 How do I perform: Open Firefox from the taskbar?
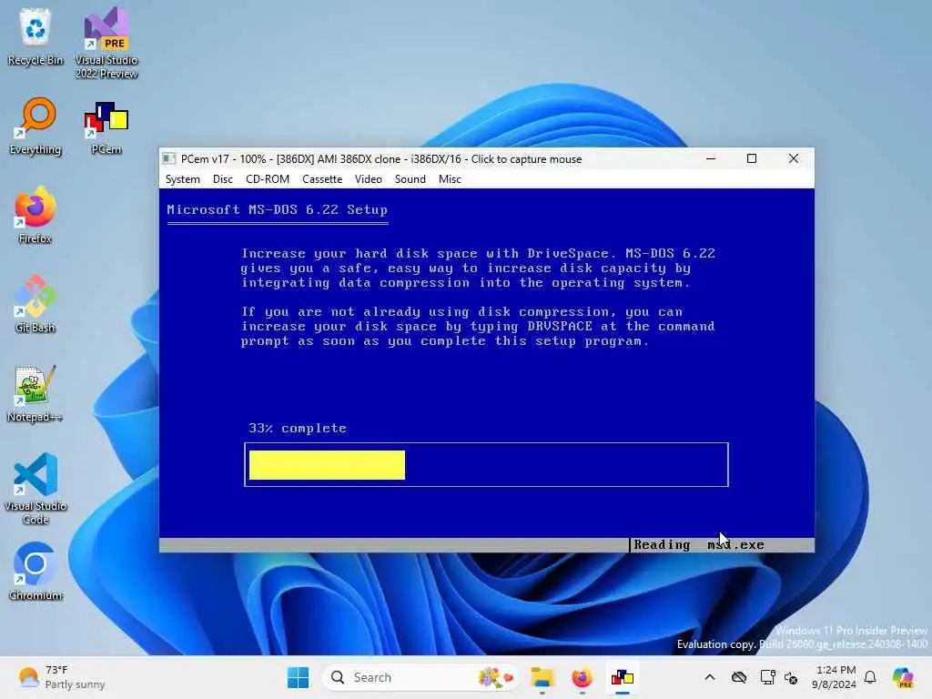click(x=582, y=677)
